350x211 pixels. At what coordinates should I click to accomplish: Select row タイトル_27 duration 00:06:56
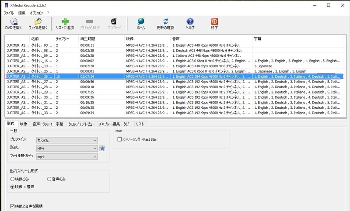174,82
